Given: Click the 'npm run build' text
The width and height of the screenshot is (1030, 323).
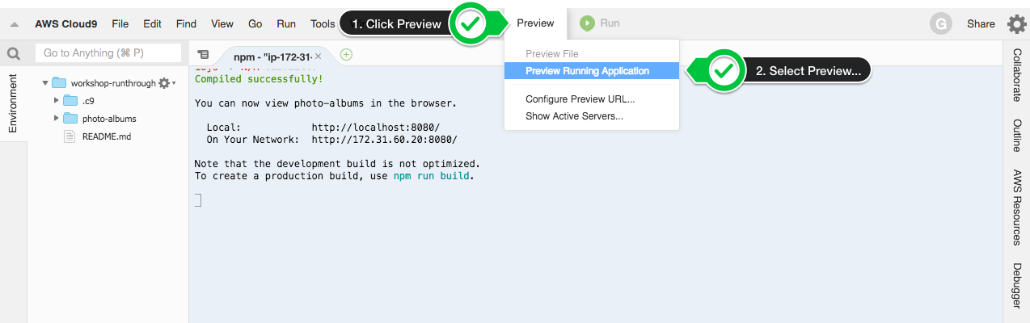Looking at the screenshot, I should 431,176.
